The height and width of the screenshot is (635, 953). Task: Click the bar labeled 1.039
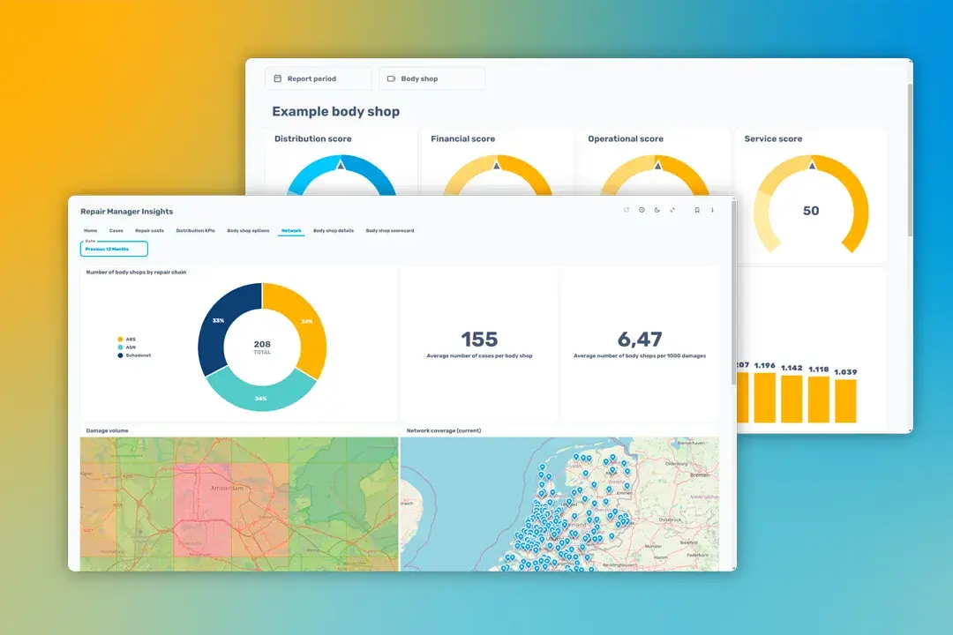coord(845,401)
